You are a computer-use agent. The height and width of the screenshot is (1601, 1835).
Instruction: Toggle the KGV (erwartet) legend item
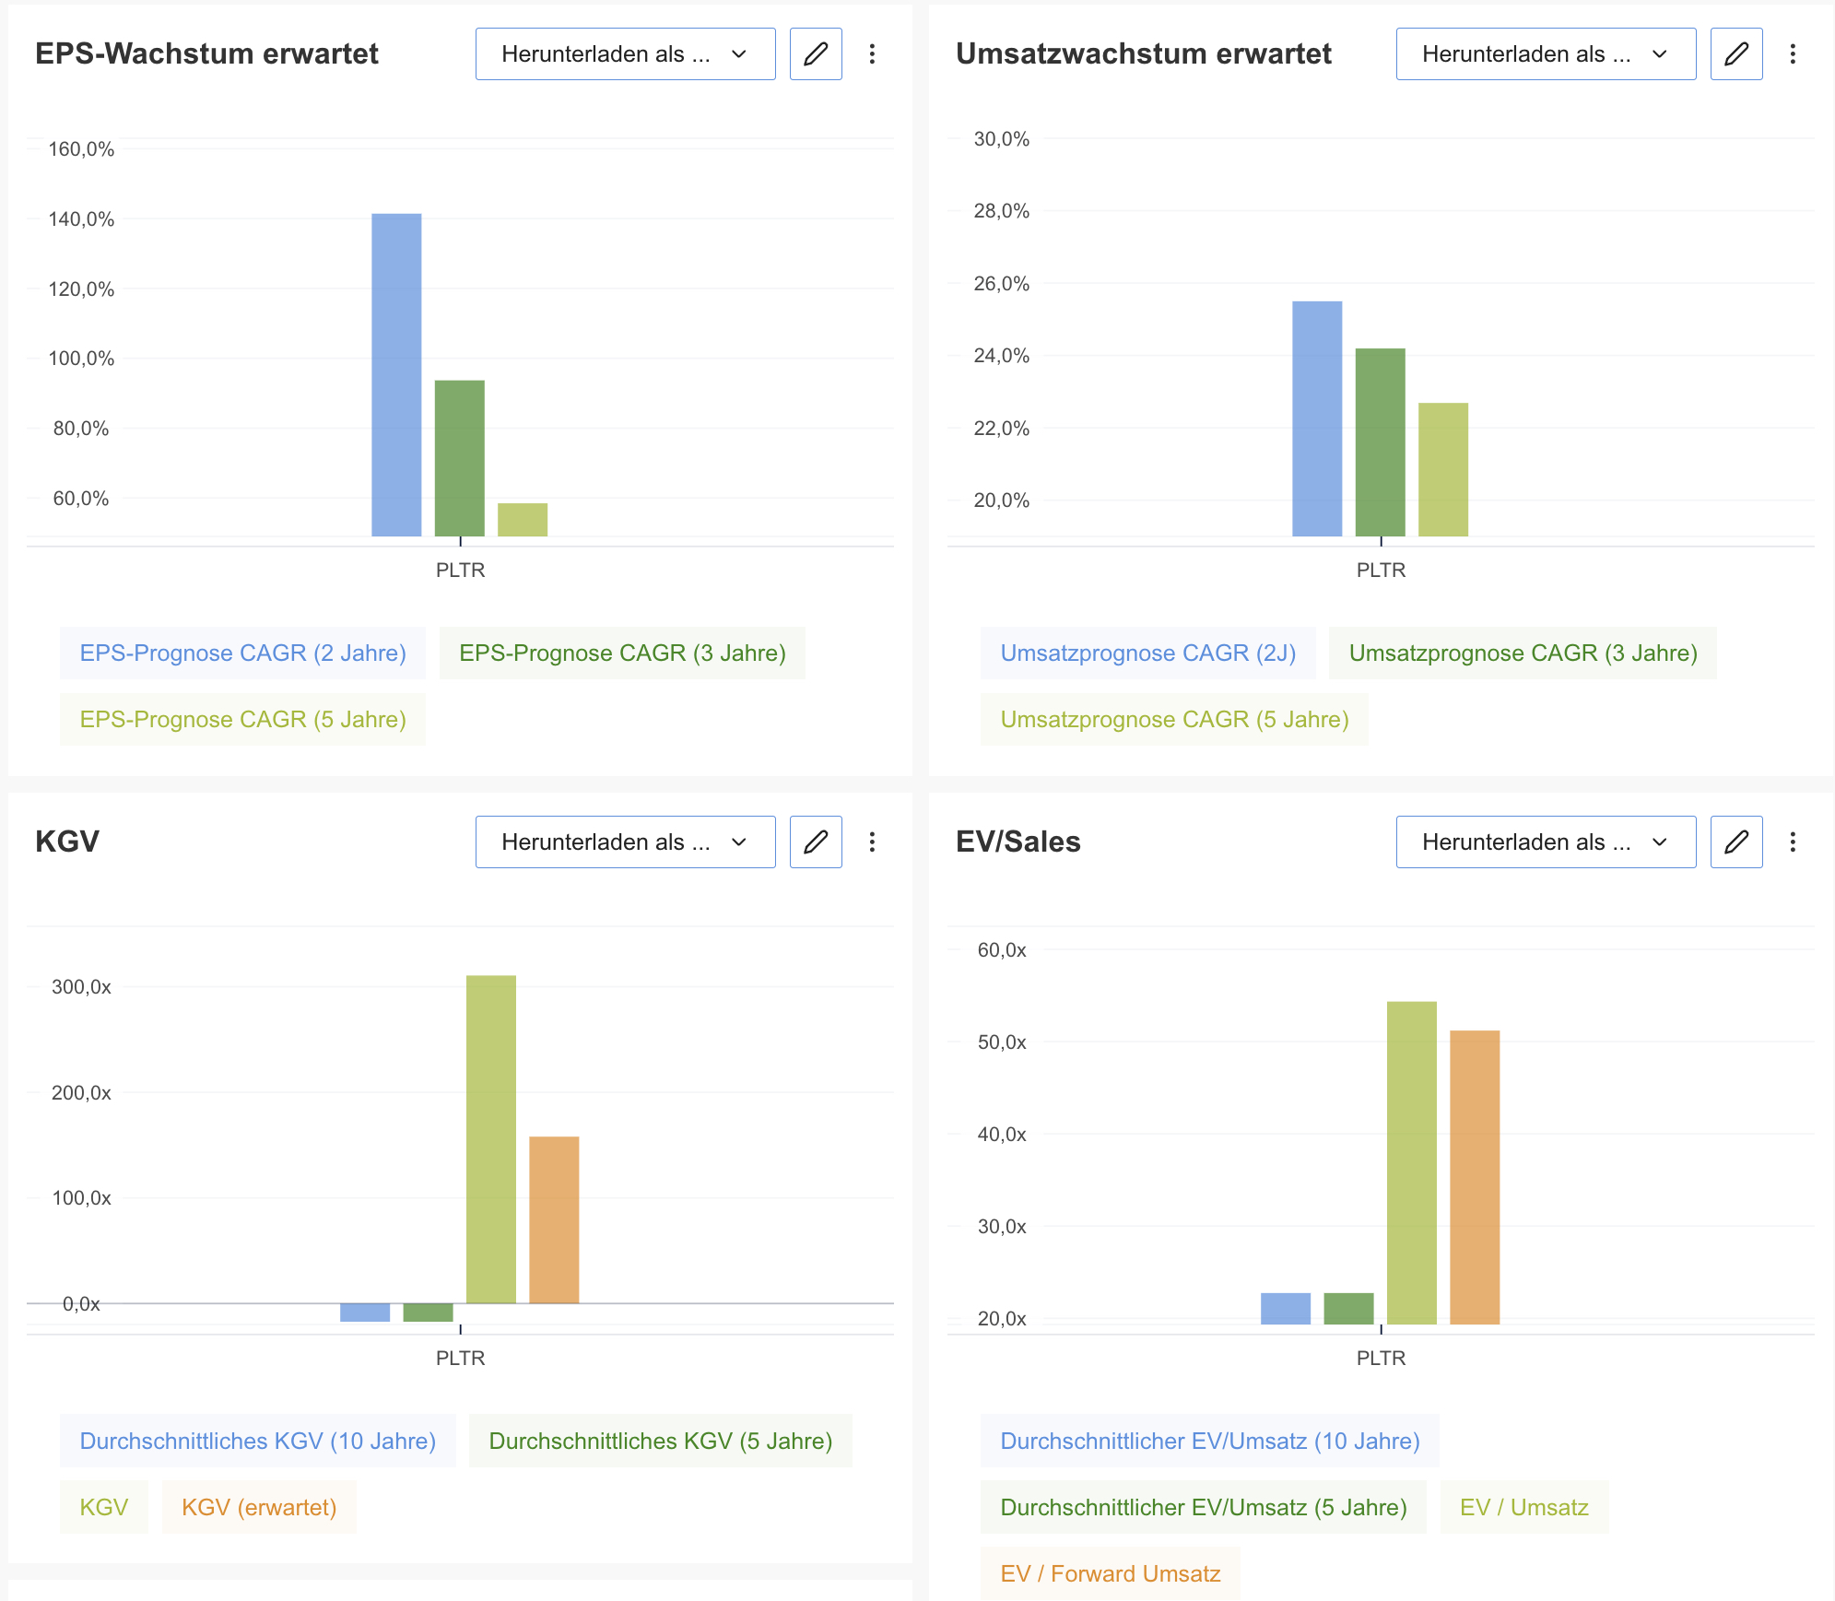click(259, 1507)
